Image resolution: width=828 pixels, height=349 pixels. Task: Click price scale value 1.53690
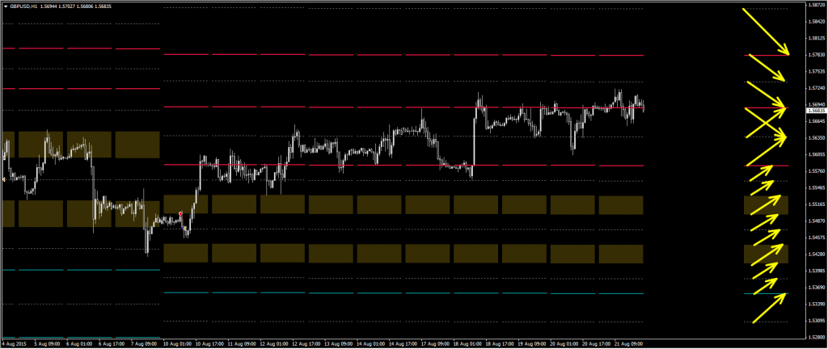pos(817,288)
